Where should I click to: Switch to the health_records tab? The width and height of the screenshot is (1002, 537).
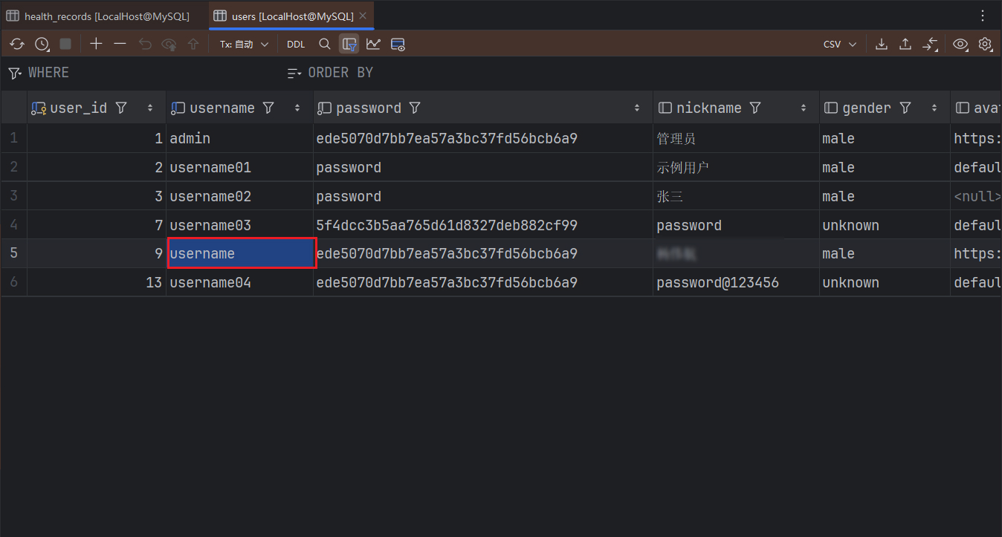point(99,16)
